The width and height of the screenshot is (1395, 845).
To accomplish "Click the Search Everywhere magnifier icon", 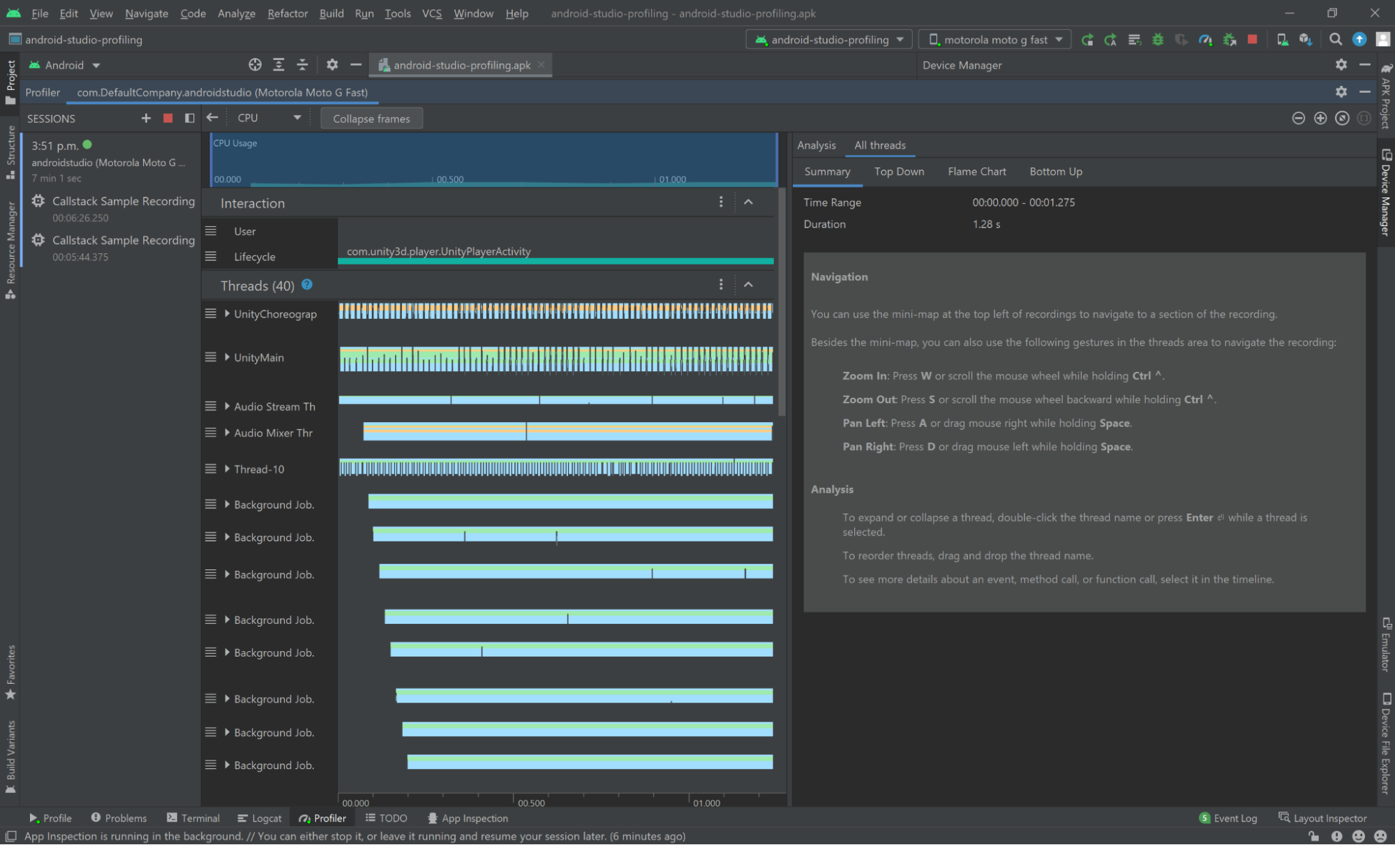I will click(1335, 40).
